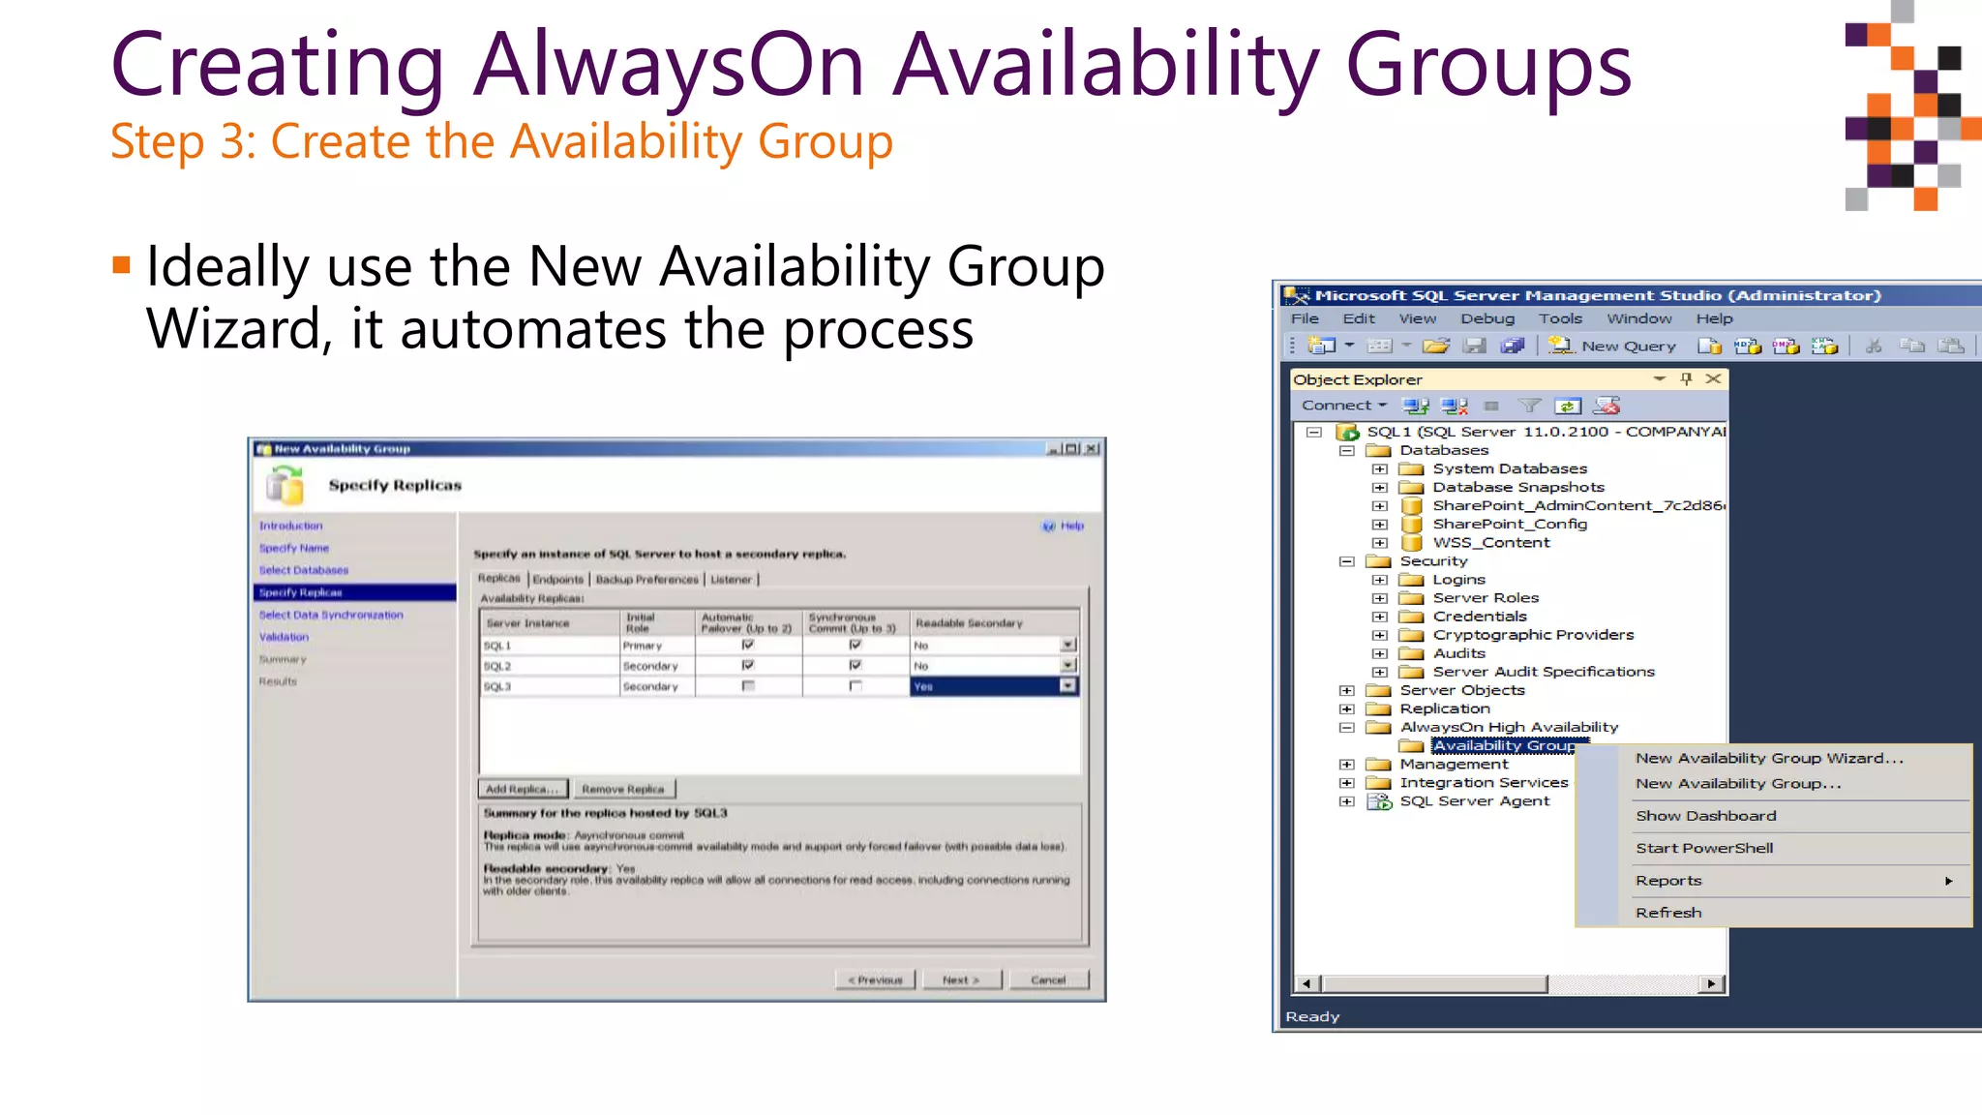Click the MDX query toolbar icon
This screenshot has height=1115, width=1982.
pos(1748,346)
